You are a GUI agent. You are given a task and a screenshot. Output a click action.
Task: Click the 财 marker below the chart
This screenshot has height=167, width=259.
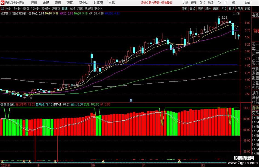pyautogui.click(x=131, y=100)
